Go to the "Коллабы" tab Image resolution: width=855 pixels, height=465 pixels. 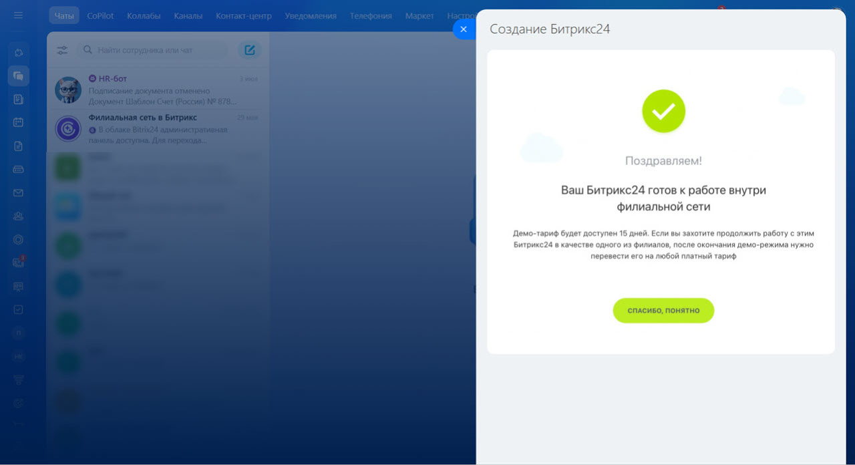[144, 15]
